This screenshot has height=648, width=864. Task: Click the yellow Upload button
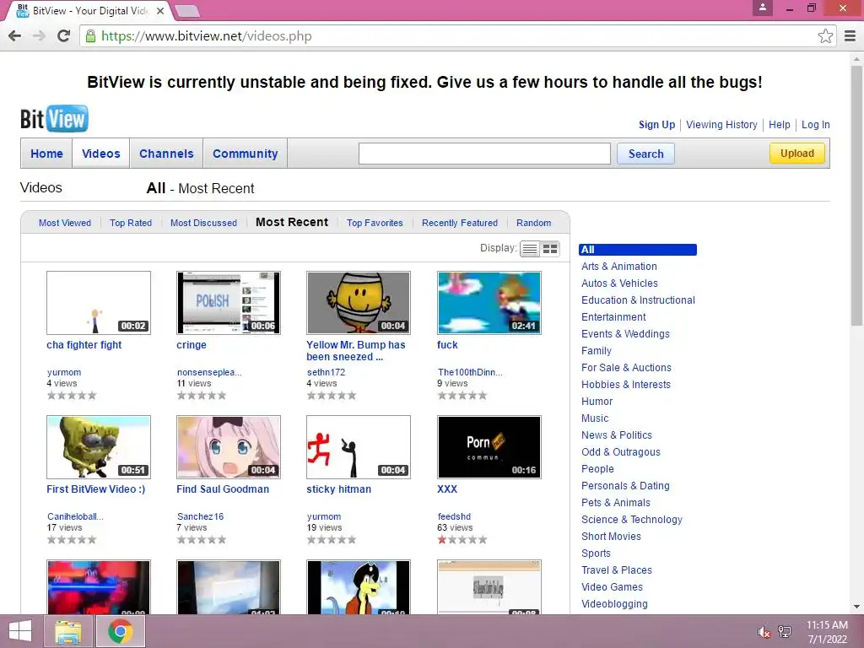click(x=796, y=154)
